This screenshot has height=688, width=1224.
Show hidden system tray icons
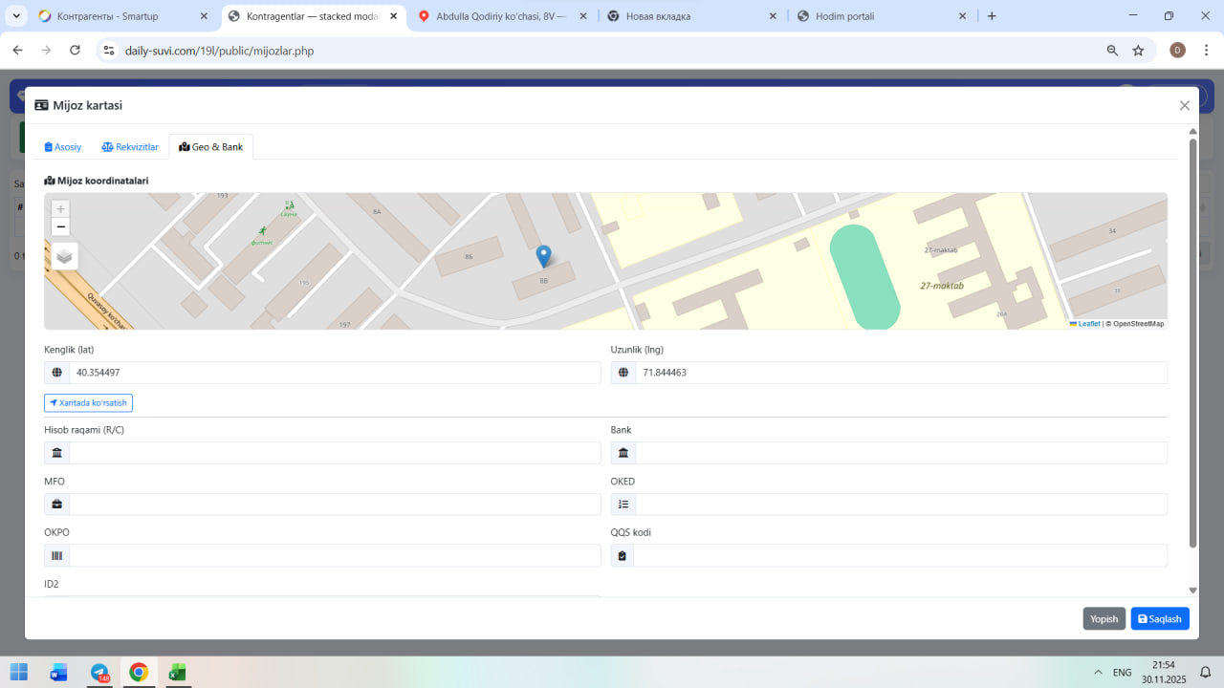[x=1097, y=673]
